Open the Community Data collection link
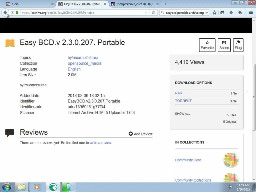The height and width of the screenshot is (192, 256). click(188, 160)
